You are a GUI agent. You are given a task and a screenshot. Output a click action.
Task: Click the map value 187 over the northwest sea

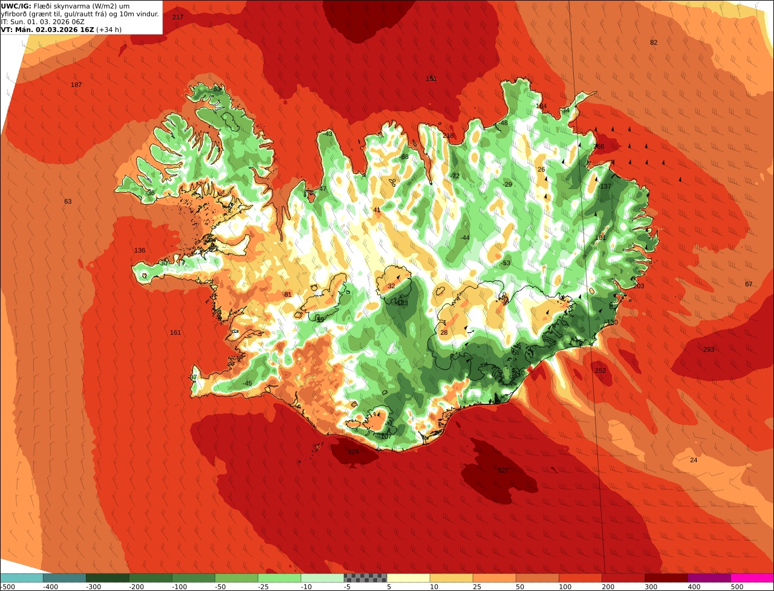76,85
